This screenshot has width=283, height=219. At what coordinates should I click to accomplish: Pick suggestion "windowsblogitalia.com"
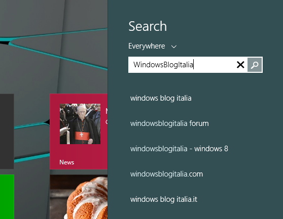tap(166, 174)
